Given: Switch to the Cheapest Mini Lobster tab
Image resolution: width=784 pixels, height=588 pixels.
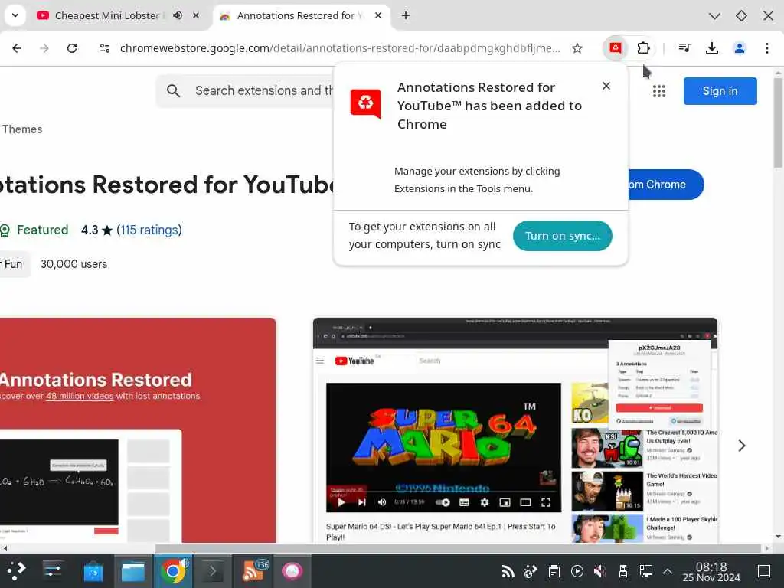Looking at the screenshot, I should [x=107, y=15].
